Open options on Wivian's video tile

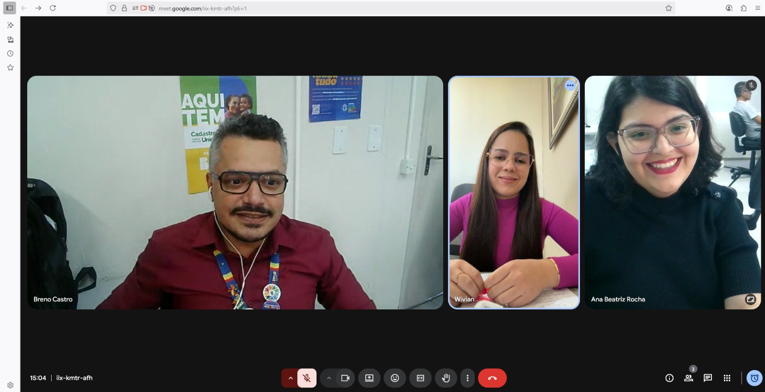point(570,85)
